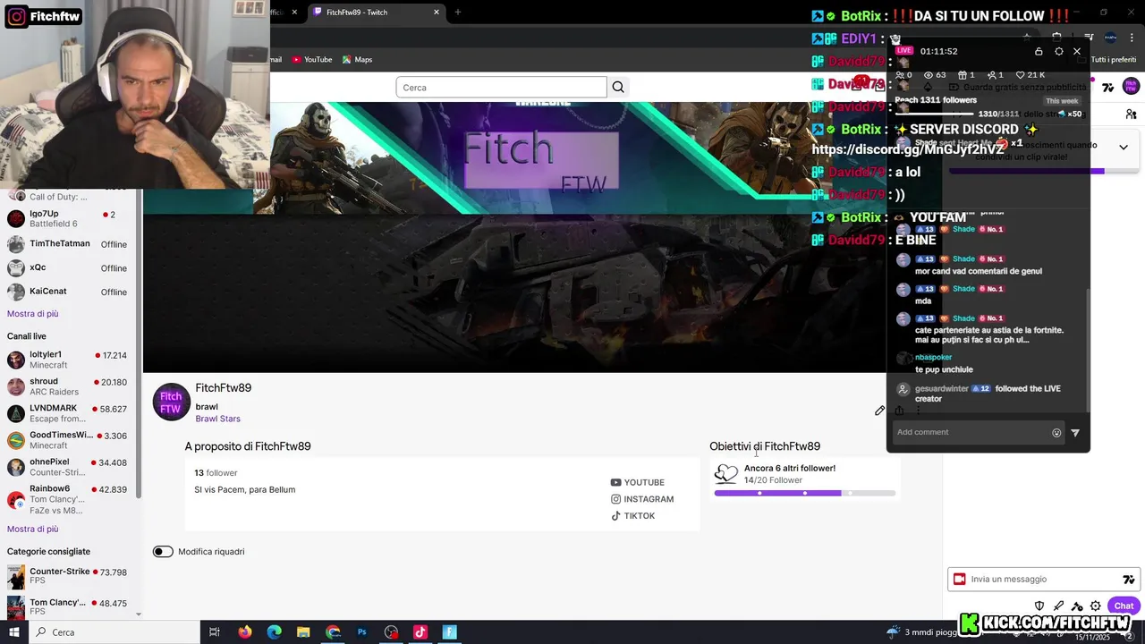Open the bits icon in message box
Viewport: 1145px width, 644px height.
(x=1129, y=579)
